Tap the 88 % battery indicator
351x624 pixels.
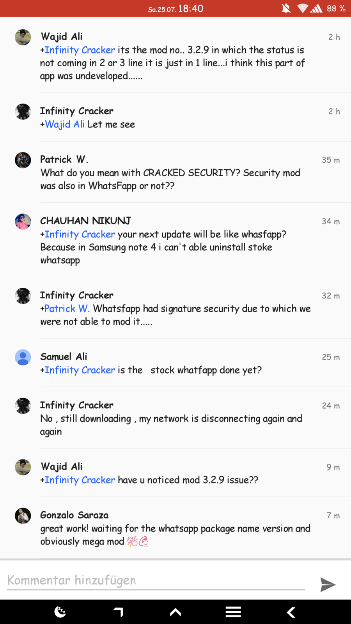[336, 9]
